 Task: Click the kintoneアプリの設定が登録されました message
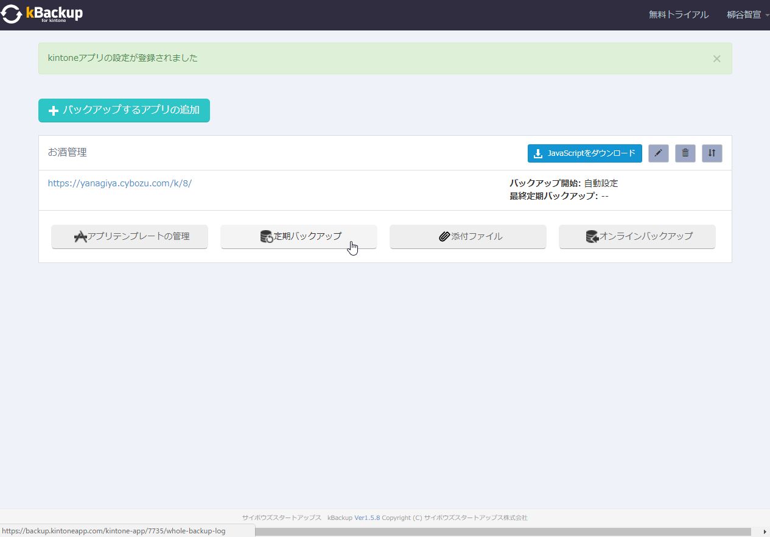pos(123,58)
